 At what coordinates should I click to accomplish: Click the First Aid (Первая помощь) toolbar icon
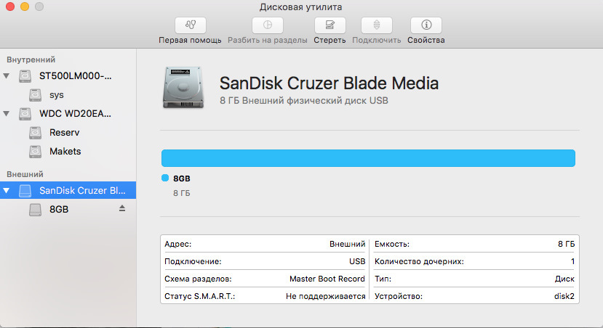click(190, 25)
